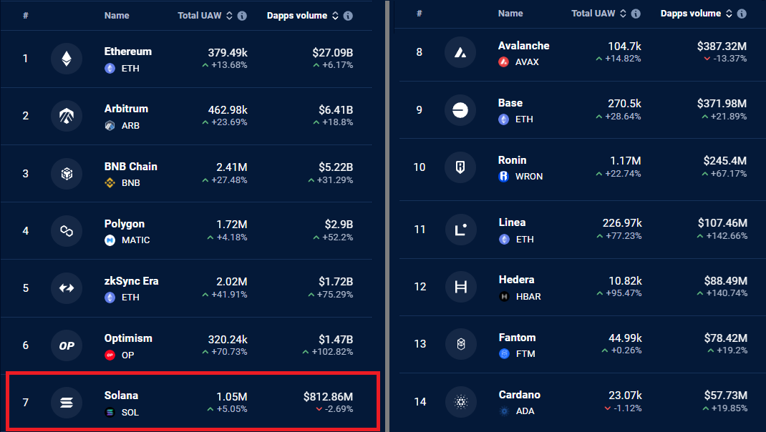Click the Name column header on left
Screen dimensions: 766x432
[x=117, y=16]
